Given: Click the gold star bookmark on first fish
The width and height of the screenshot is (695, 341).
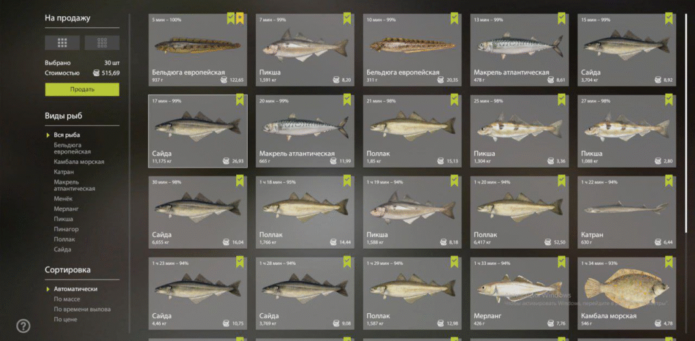Looking at the screenshot, I should coord(240,18).
